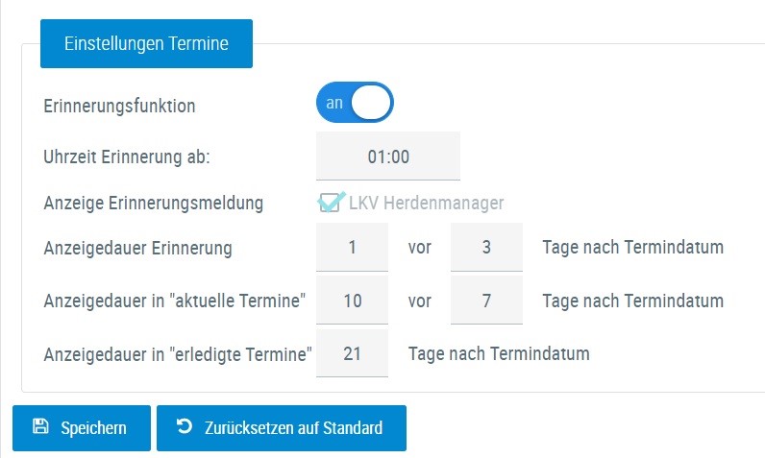The image size is (765, 458).
Task: Click the Erinnerungsfunktion label
Action: coord(119,106)
